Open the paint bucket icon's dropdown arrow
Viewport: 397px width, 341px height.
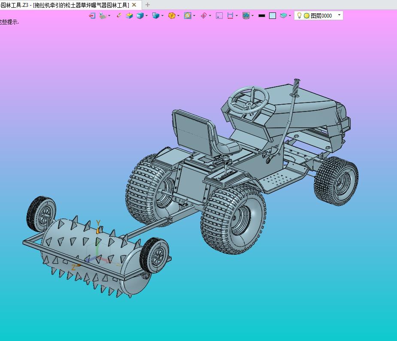pos(109,16)
